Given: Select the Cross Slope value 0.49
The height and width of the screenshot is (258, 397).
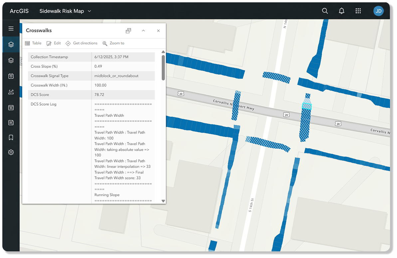Looking at the screenshot, I should pyautogui.click(x=98, y=66).
